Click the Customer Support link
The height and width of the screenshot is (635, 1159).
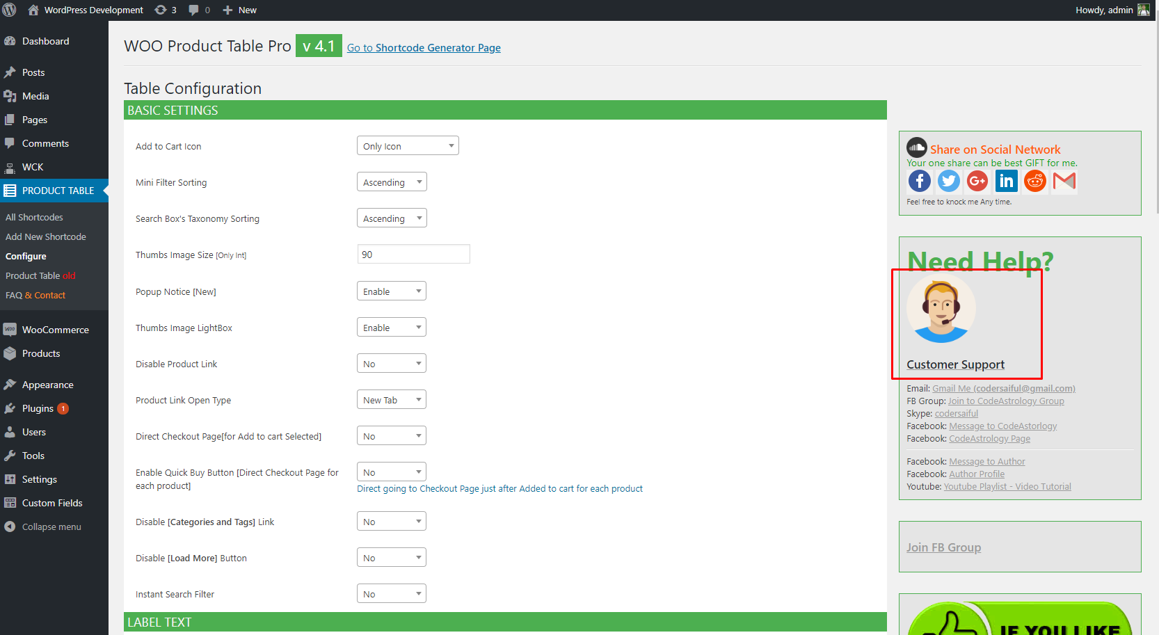click(x=955, y=364)
